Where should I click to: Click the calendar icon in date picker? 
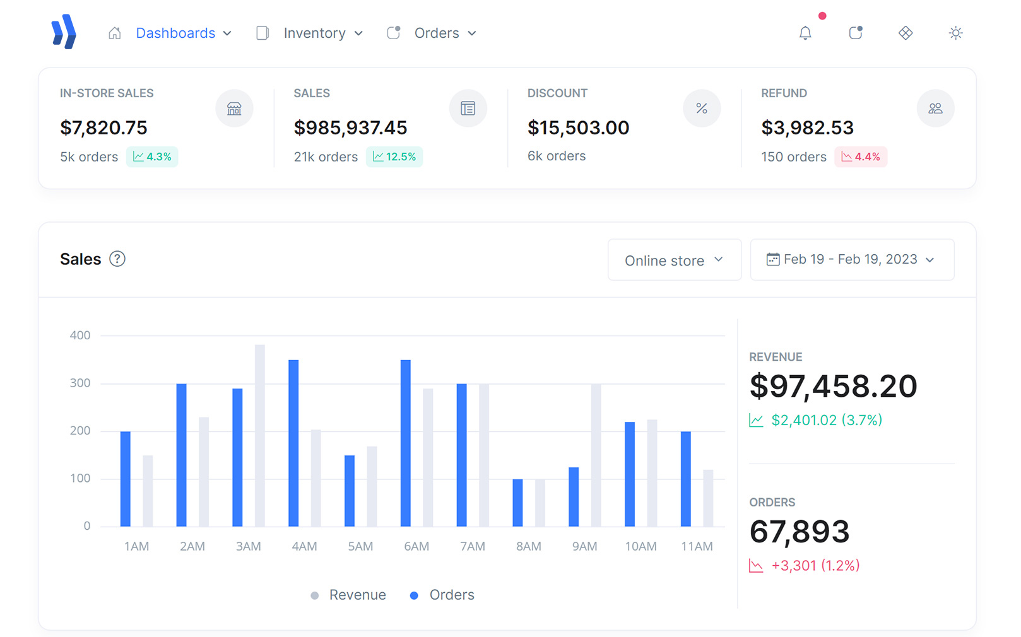773,259
